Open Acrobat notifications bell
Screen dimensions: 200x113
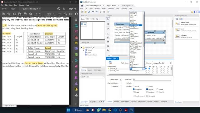(x=64, y=9)
